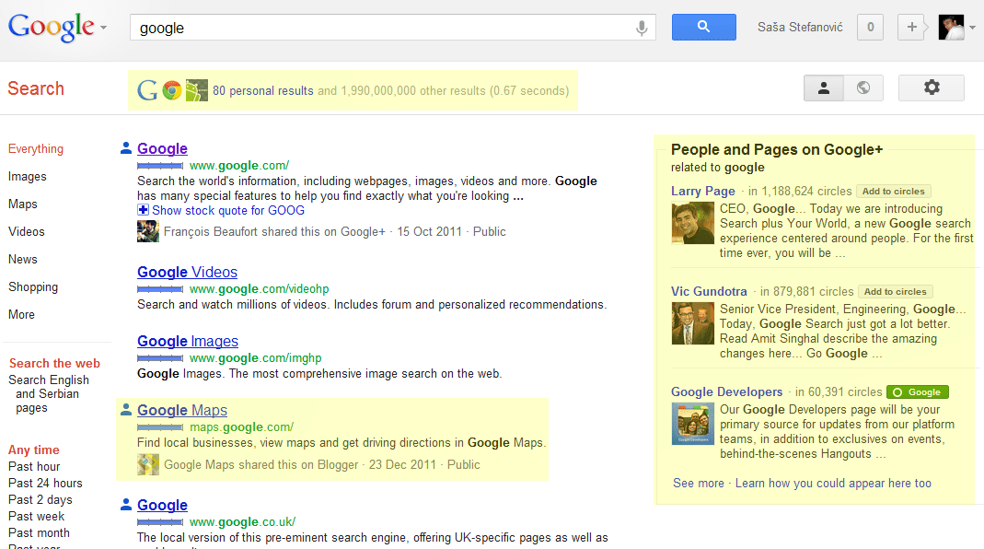The image size is (984, 549).
Task: Open the notifications counter showing 0
Action: click(x=870, y=27)
